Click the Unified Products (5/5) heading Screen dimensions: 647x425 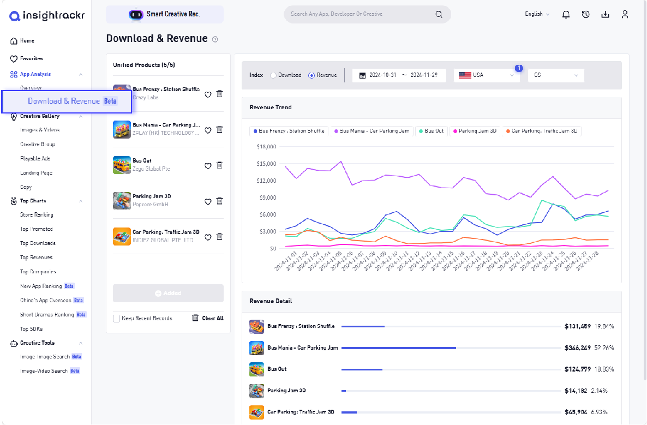point(144,65)
